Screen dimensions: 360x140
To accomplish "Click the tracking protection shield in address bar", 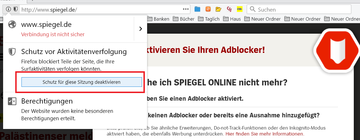I will (15, 9).
